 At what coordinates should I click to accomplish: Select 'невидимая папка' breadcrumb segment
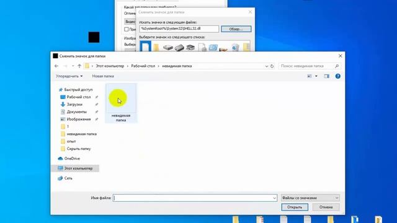pos(177,66)
